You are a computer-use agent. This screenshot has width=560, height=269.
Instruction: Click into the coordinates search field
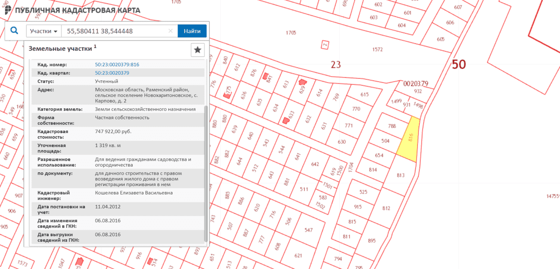[x=115, y=31]
